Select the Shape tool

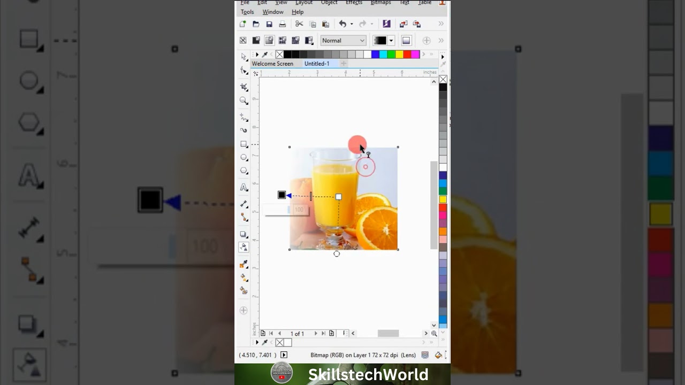click(244, 70)
